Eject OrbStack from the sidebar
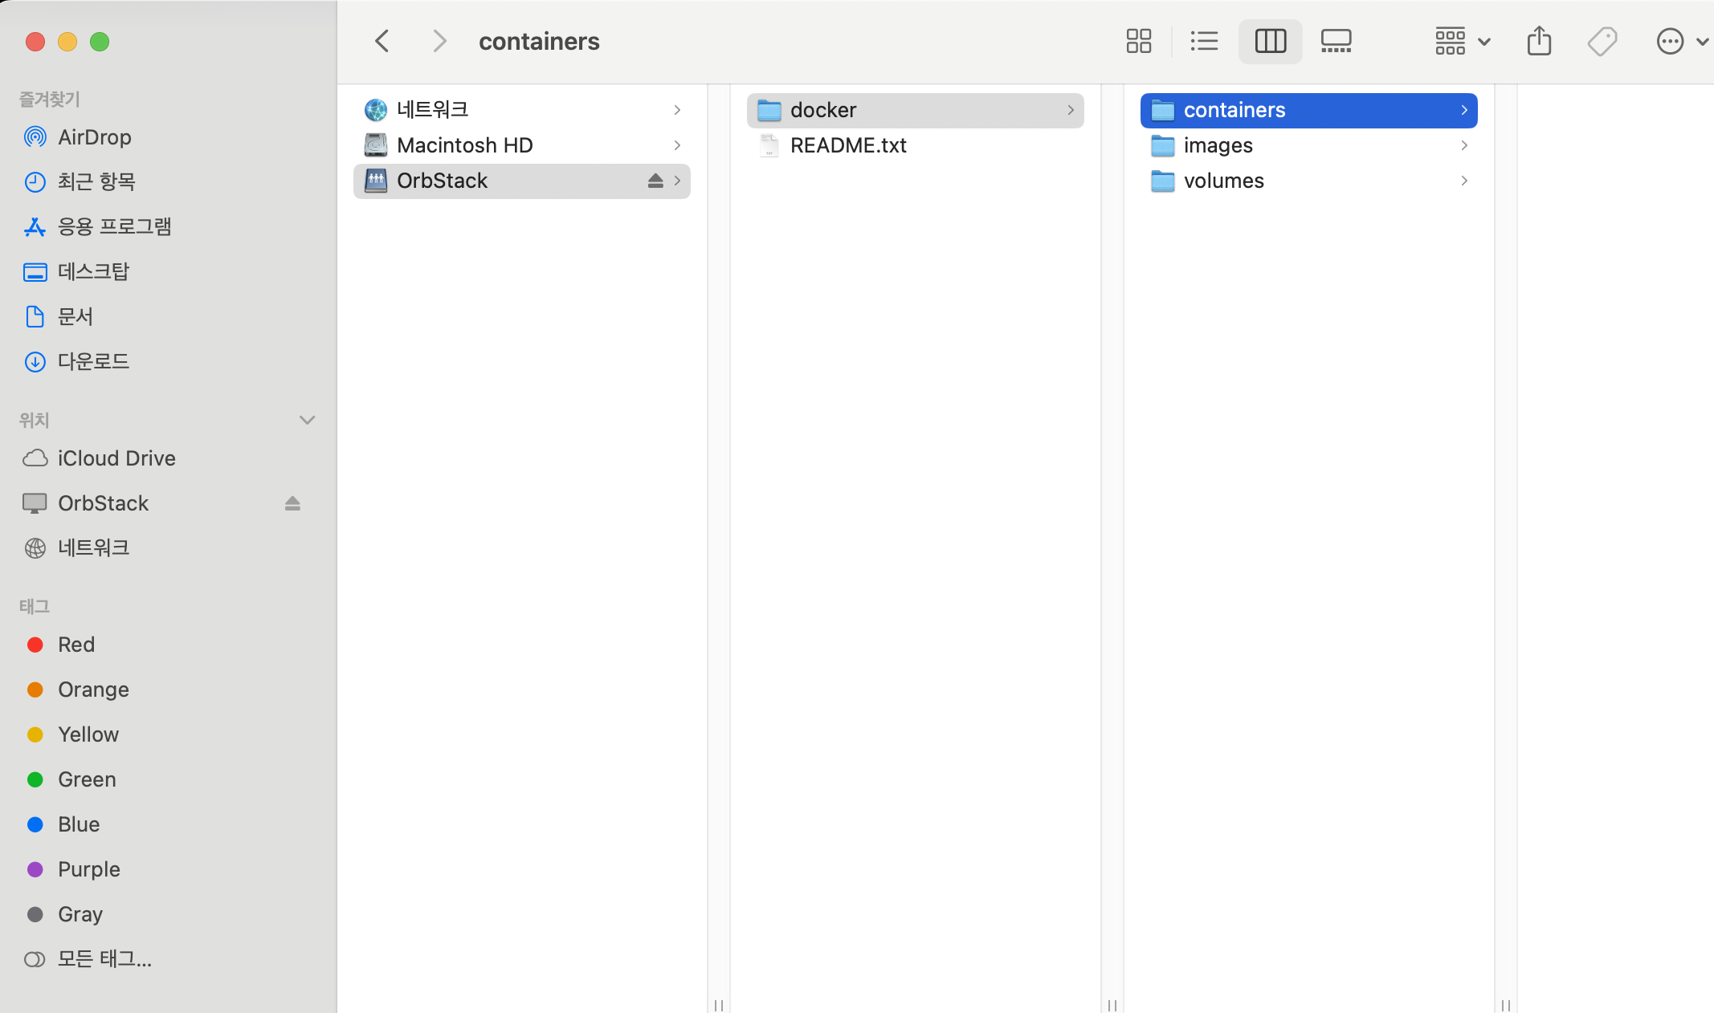Image resolution: width=1714 pixels, height=1013 pixels. click(292, 503)
